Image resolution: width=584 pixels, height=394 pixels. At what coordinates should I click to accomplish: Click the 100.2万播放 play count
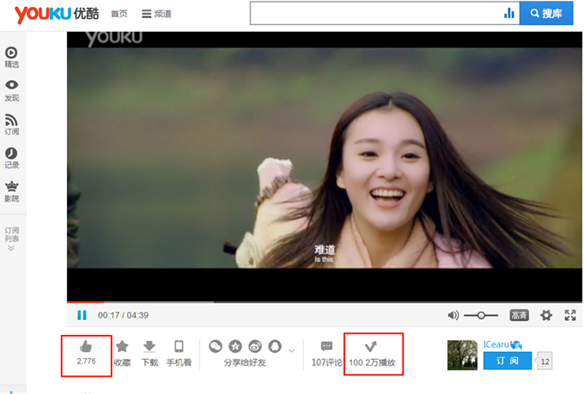[x=372, y=354]
